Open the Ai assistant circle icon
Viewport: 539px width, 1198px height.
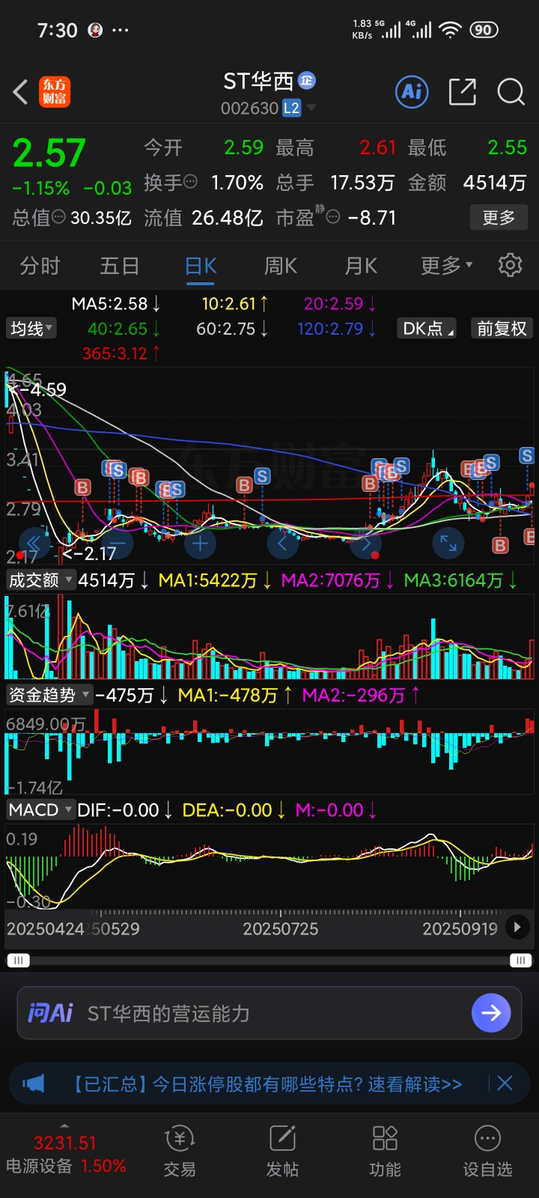tap(412, 91)
